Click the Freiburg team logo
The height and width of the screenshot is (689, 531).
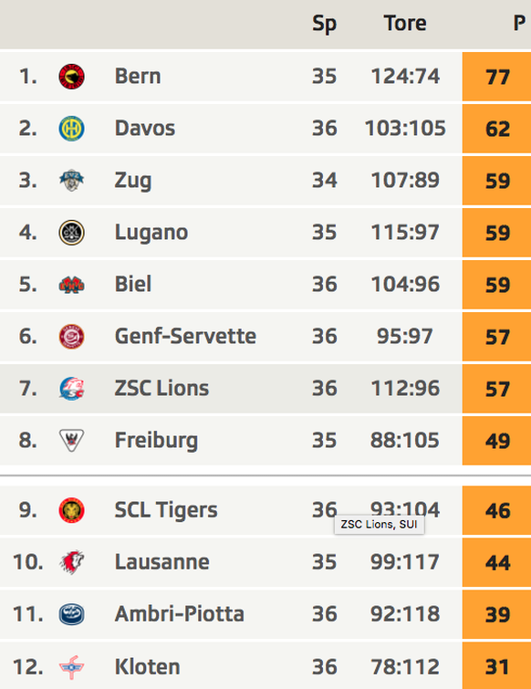pos(71,440)
